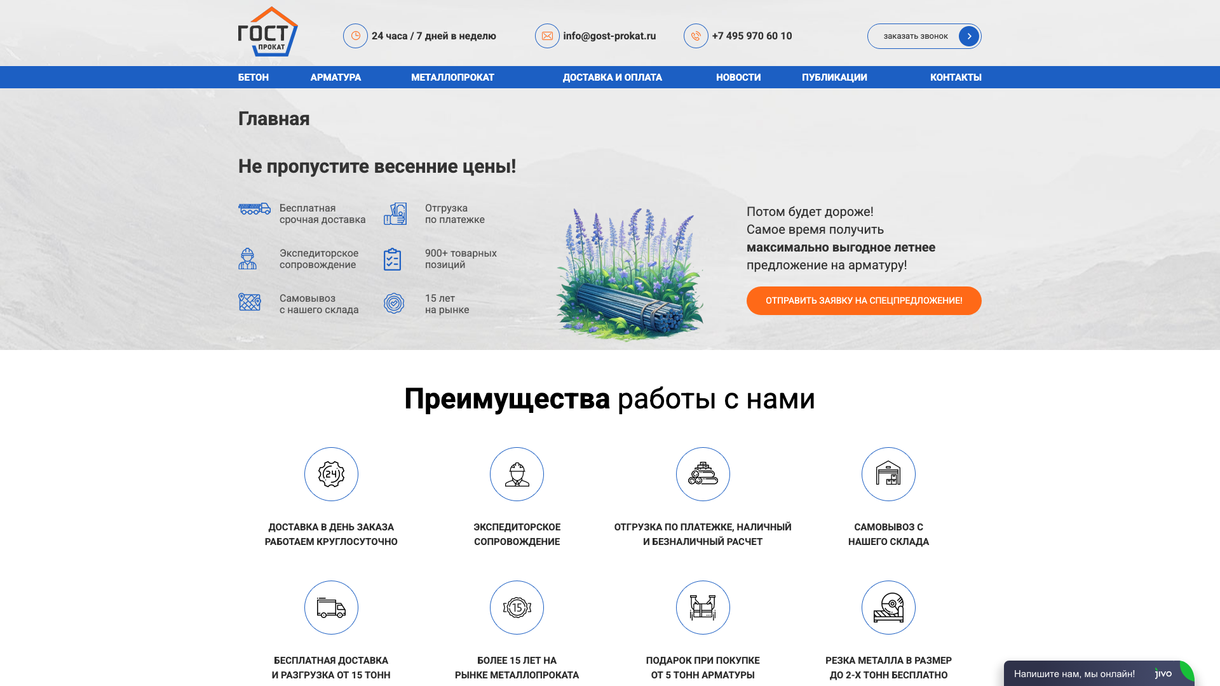This screenshot has width=1220, height=686.
Task: Click the metal pipes icon for payment shipment
Action: pos(703,474)
